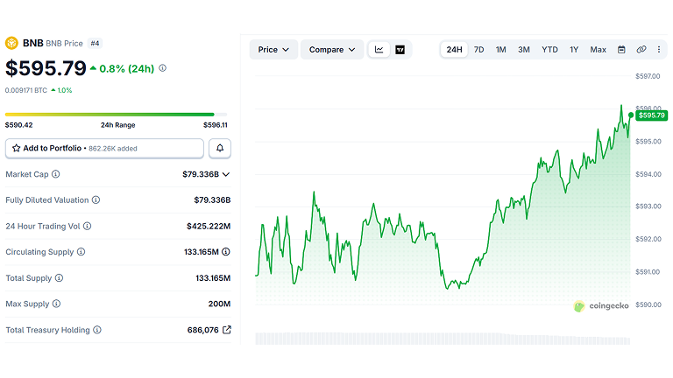Click the Add to Portfolio button

[104, 148]
